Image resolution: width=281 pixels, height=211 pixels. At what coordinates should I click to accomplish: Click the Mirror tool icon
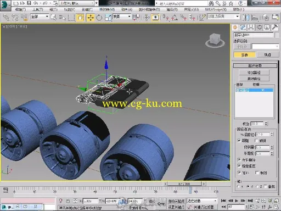point(246,18)
